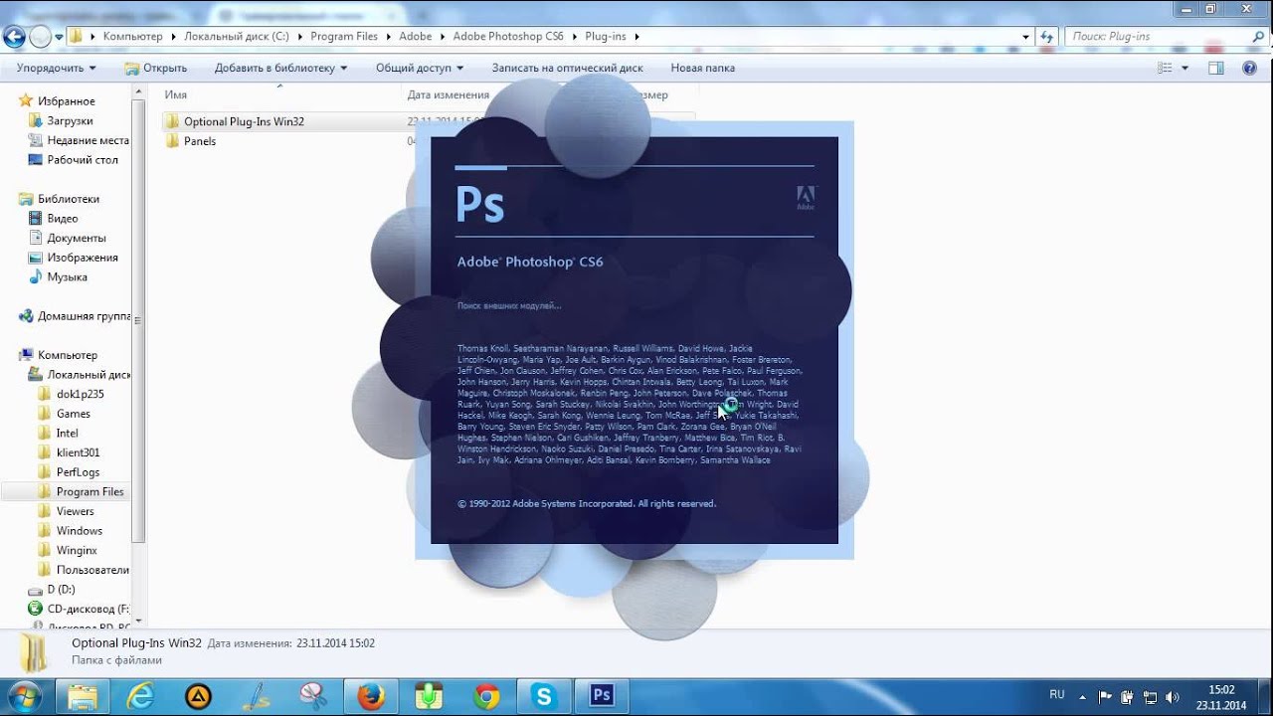Expand Добавить в библиотеку dropdown
This screenshot has height=716, width=1273.
coord(281,68)
